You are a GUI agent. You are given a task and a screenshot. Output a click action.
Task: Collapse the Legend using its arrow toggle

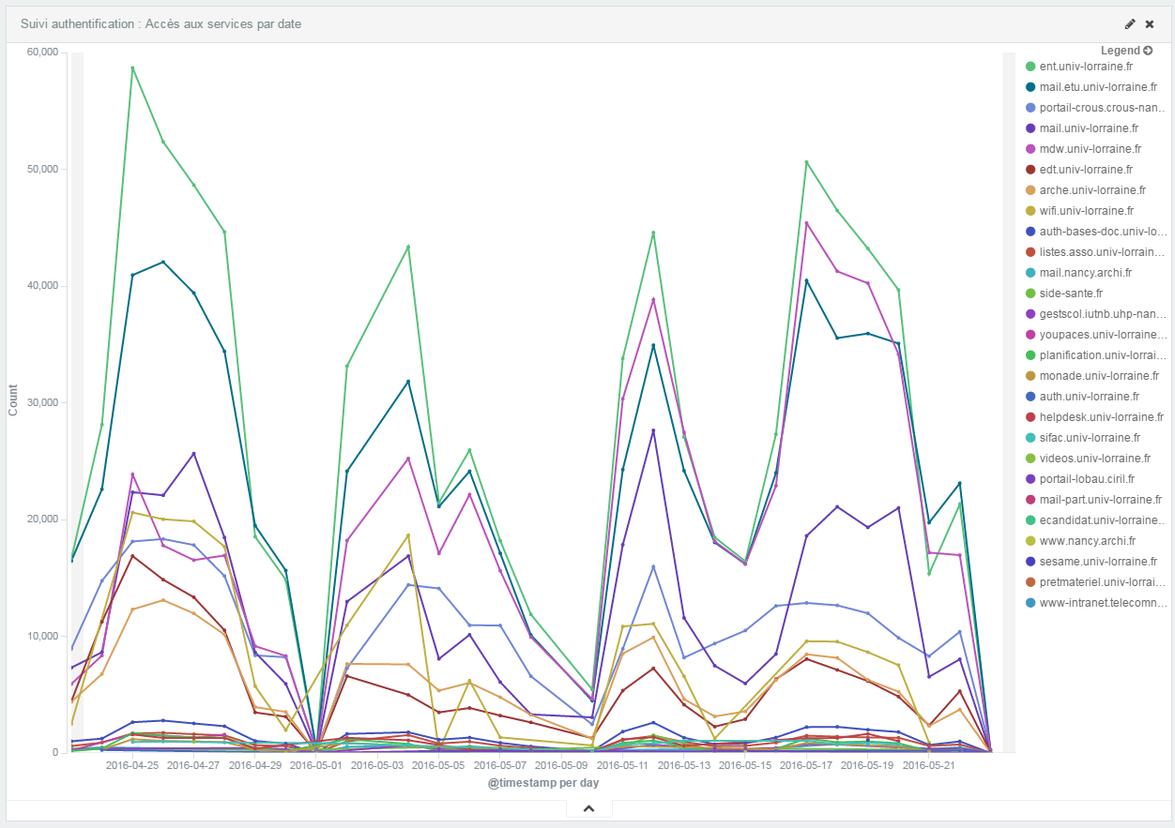pos(1147,51)
